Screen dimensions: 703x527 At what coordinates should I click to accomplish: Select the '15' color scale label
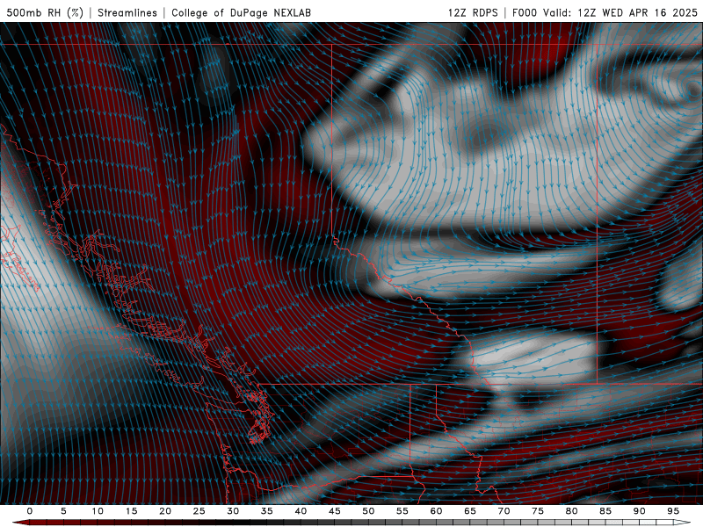click(131, 511)
